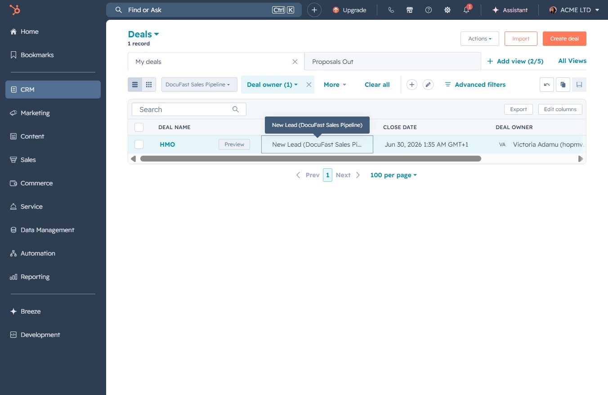The width and height of the screenshot is (608, 395).
Task: Click Preview for HMO deal
Action: [x=234, y=144]
